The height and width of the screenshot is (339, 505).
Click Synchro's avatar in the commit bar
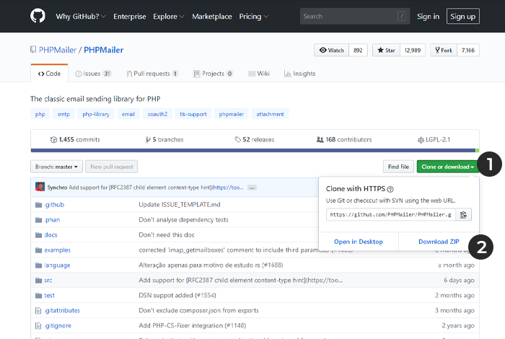pyautogui.click(x=40, y=187)
